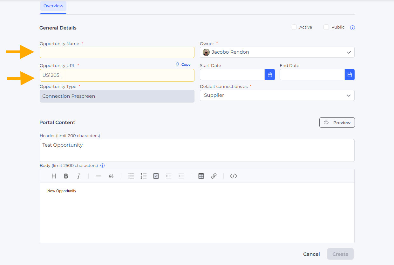This screenshot has height=265, width=394.
Task: Switch to code view in editor
Action: pyautogui.click(x=234, y=176)
